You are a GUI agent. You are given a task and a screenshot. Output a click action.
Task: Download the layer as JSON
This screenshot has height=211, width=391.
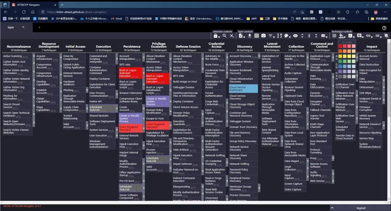pyautogui.click(x=249, y=36)
